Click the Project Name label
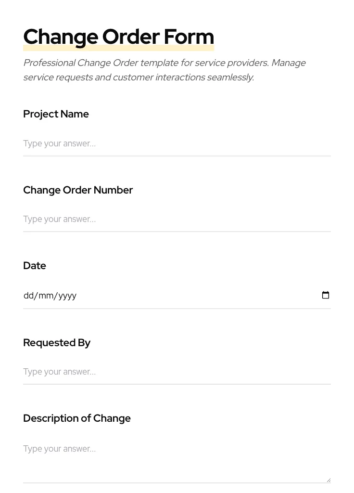 [x=56, y=114]
